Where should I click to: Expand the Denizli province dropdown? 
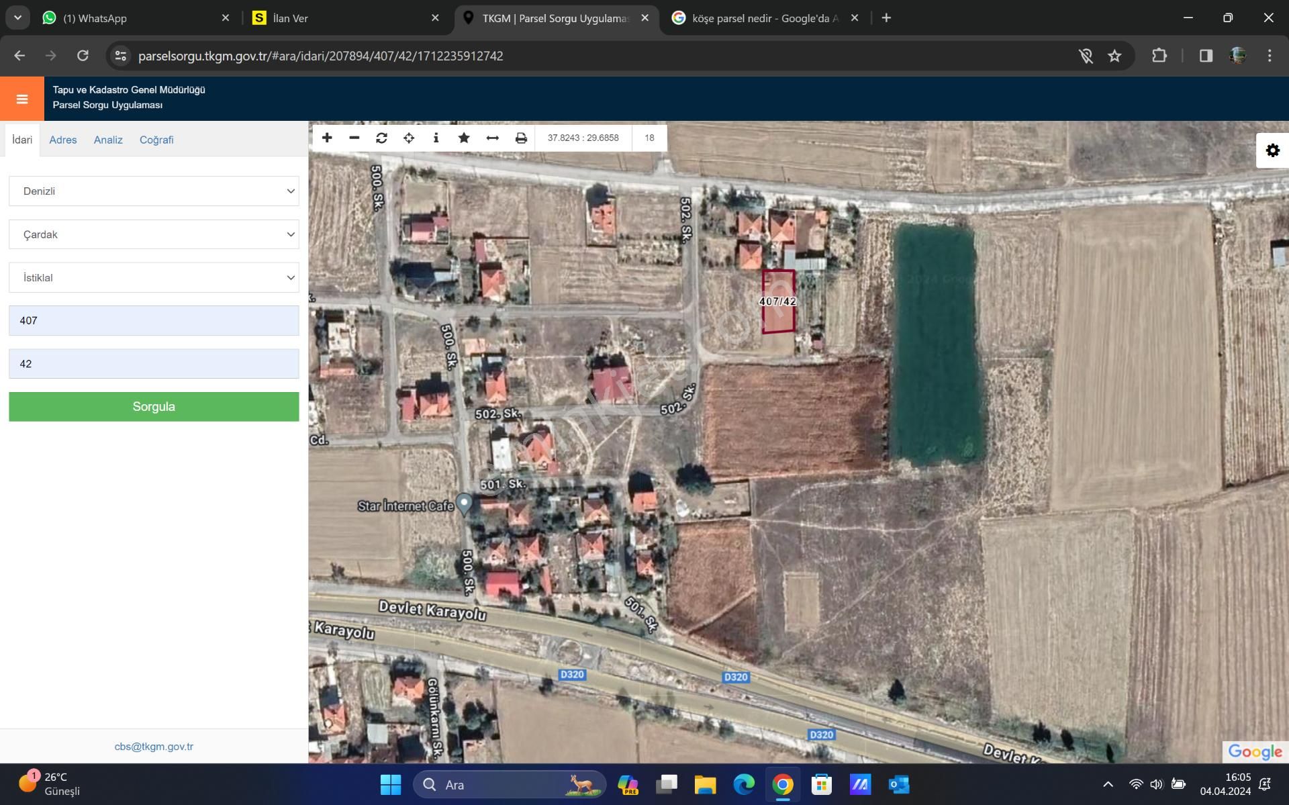click(x=154, y=191)
